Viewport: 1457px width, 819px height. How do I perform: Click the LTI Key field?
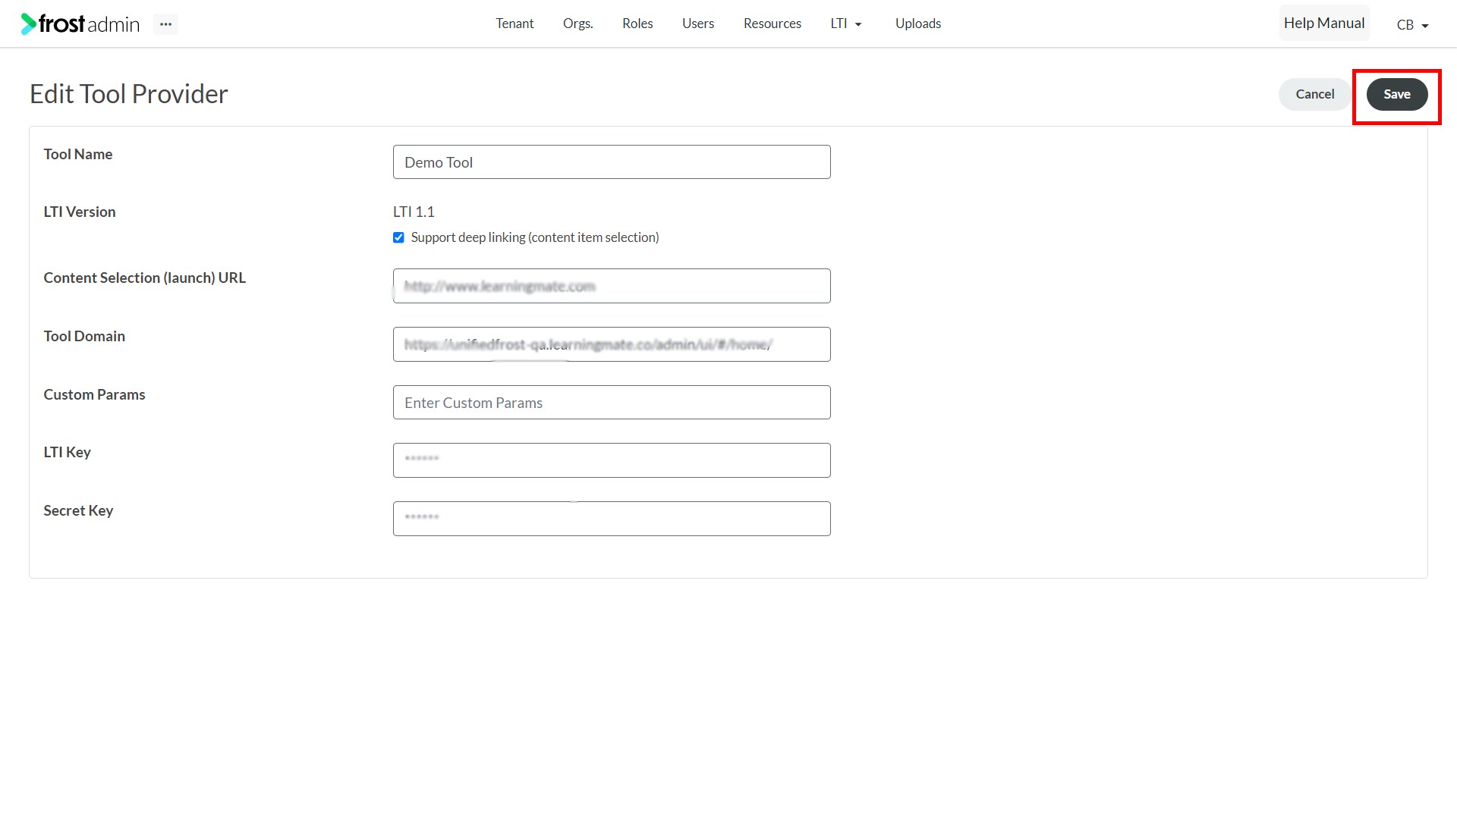click(612, 460)
